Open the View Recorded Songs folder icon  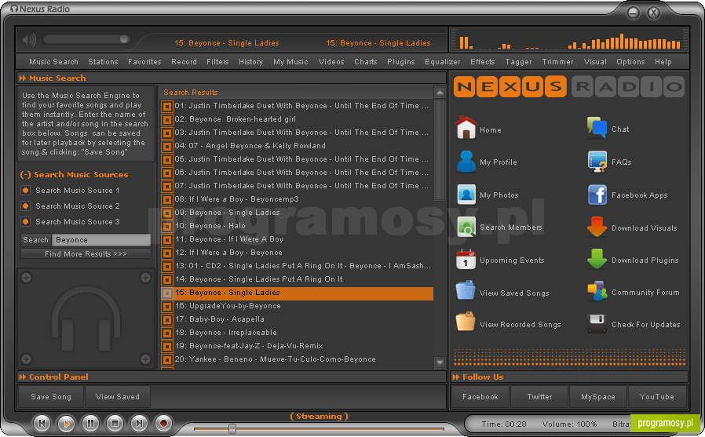466,322
